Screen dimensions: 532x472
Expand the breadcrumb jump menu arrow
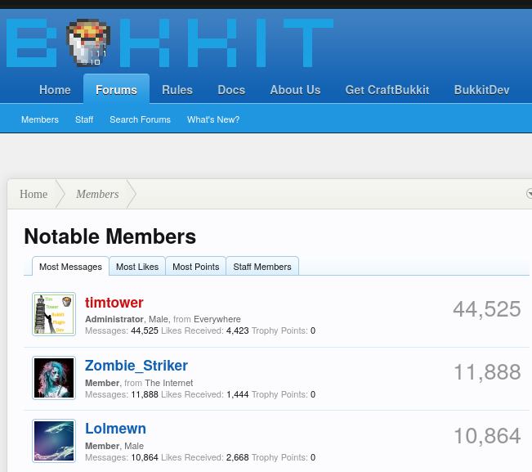[529, 194]
